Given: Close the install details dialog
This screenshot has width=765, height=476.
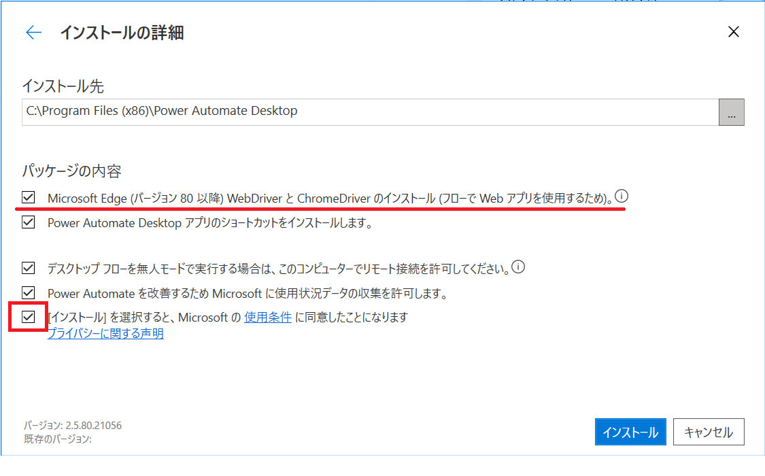Looking at the screenshot, I should click(733, 32).
